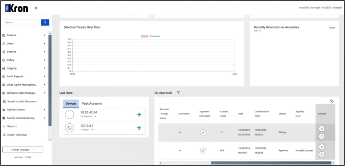View approver managers for Approved row
The height and width of the screenshot is (166, 345).
tap(203, 150)
